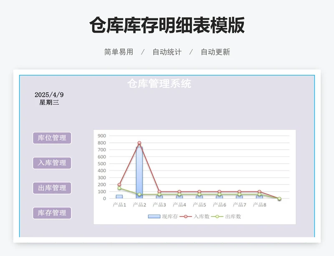Click the 入库数 marker above 产品1
Image resolution: width=334 pixels, height=256 pixels.
tap(119, 185)
